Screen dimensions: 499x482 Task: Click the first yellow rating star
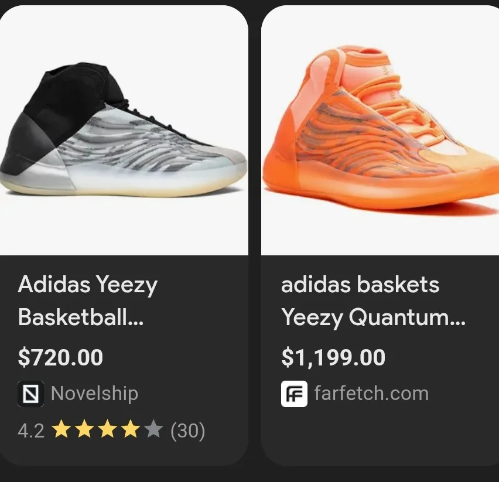[61, 430]
